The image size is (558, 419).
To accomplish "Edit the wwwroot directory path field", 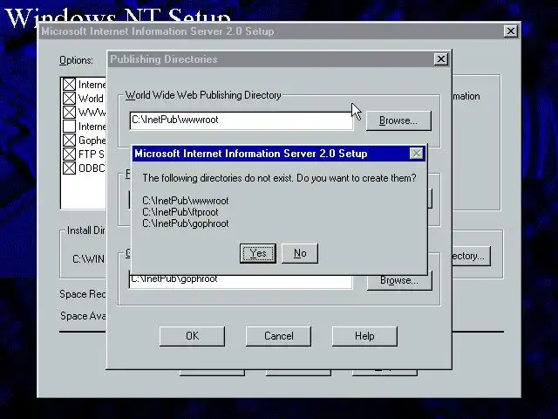I will point(242,120).
